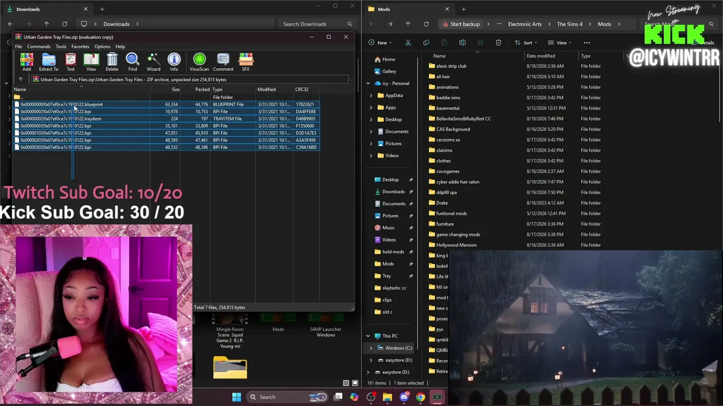Click Electronic Arts in the breadcrumb path
Screen dimensions: 723x406
(525, 24)
